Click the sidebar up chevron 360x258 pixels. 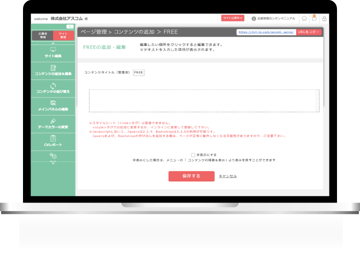(53, 43)
